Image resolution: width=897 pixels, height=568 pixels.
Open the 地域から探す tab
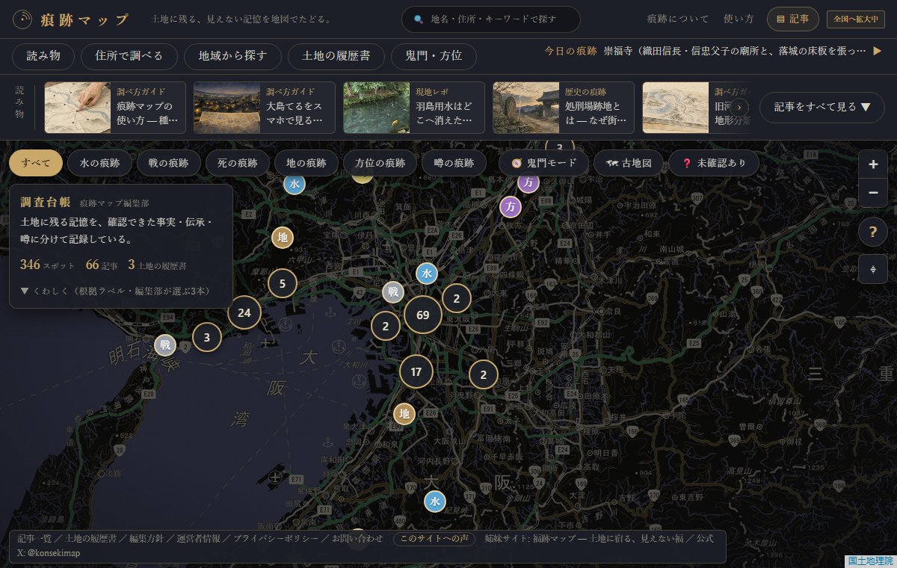[x=232, y=56]
